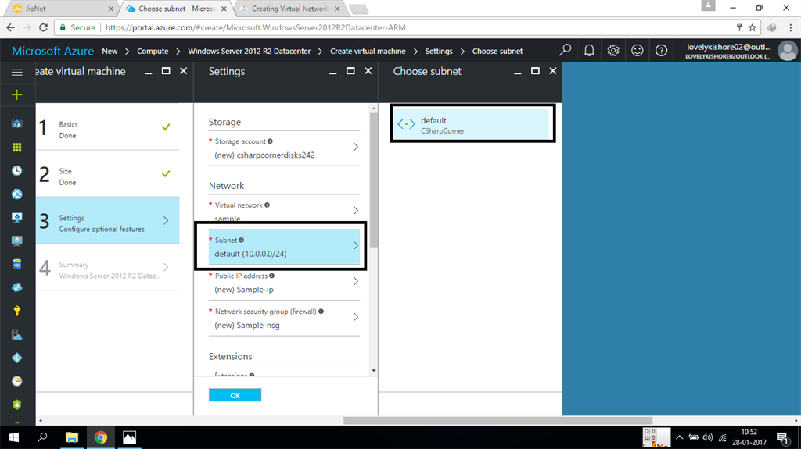
Task: Open the server-cloud sidebar icon
Action: (17, 335)
